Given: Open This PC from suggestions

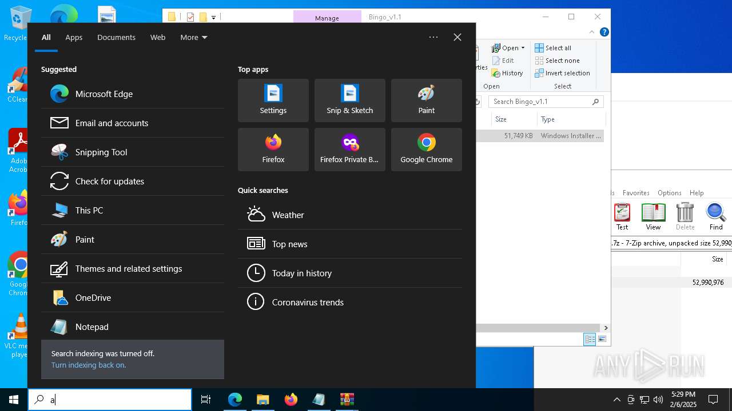Looking at the screenshot, I should [133, 210].
